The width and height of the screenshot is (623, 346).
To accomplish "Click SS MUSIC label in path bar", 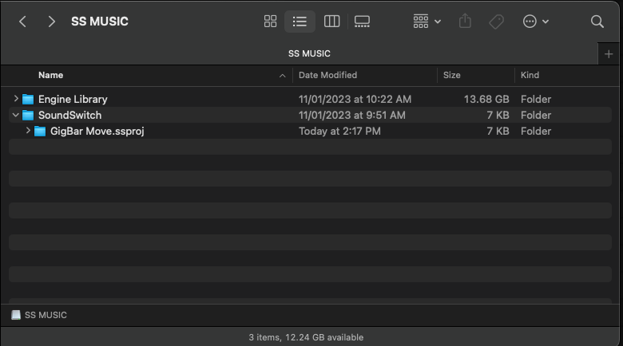I will pyautogui.click(x=46, y=315).
